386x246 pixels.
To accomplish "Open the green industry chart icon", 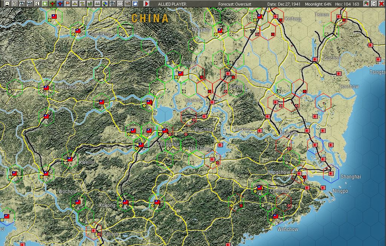I will point(90,4).
